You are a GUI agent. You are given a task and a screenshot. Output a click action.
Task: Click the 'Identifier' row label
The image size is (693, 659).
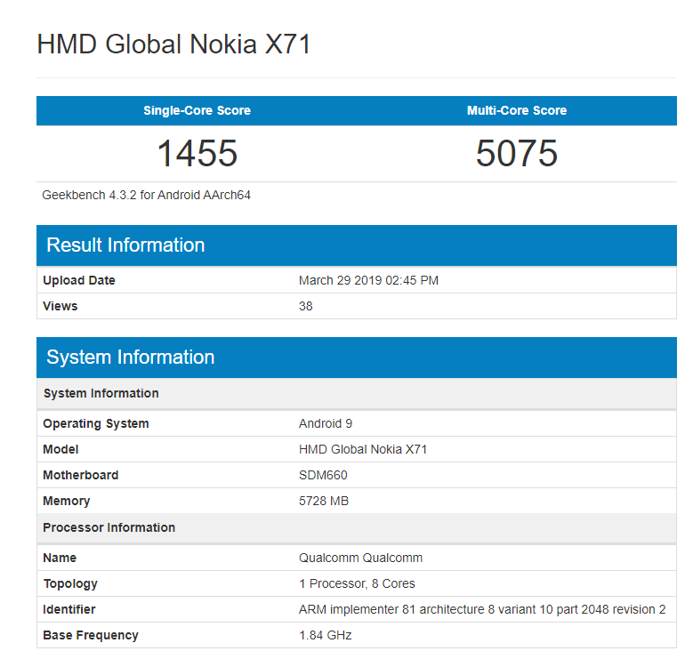pyautogui.click(x=69, y=609)
